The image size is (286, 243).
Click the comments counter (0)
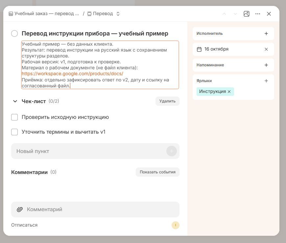(x=54, y=172)
